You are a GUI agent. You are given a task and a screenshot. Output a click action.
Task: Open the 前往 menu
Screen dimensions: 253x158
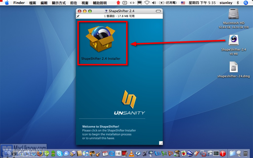(x=74, y=3)
